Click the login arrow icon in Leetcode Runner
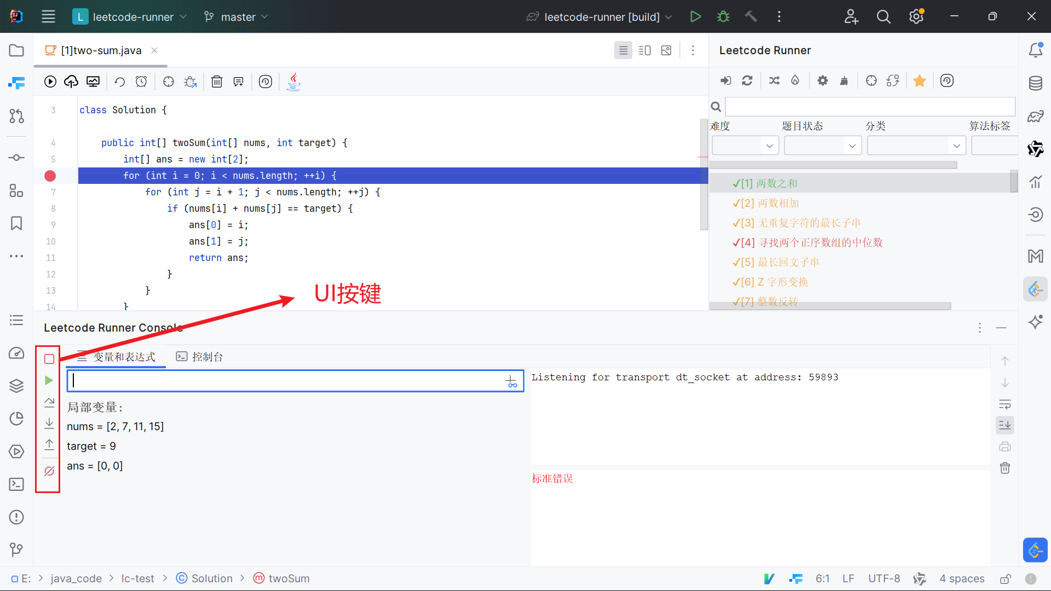Screen dimensions: 1051x591 [725, 80]
